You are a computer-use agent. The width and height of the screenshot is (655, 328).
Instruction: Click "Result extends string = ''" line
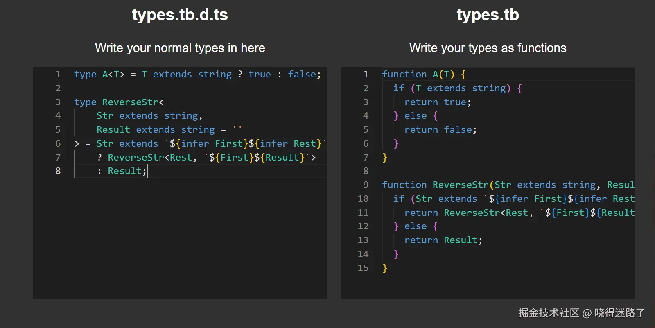point(169,130)
